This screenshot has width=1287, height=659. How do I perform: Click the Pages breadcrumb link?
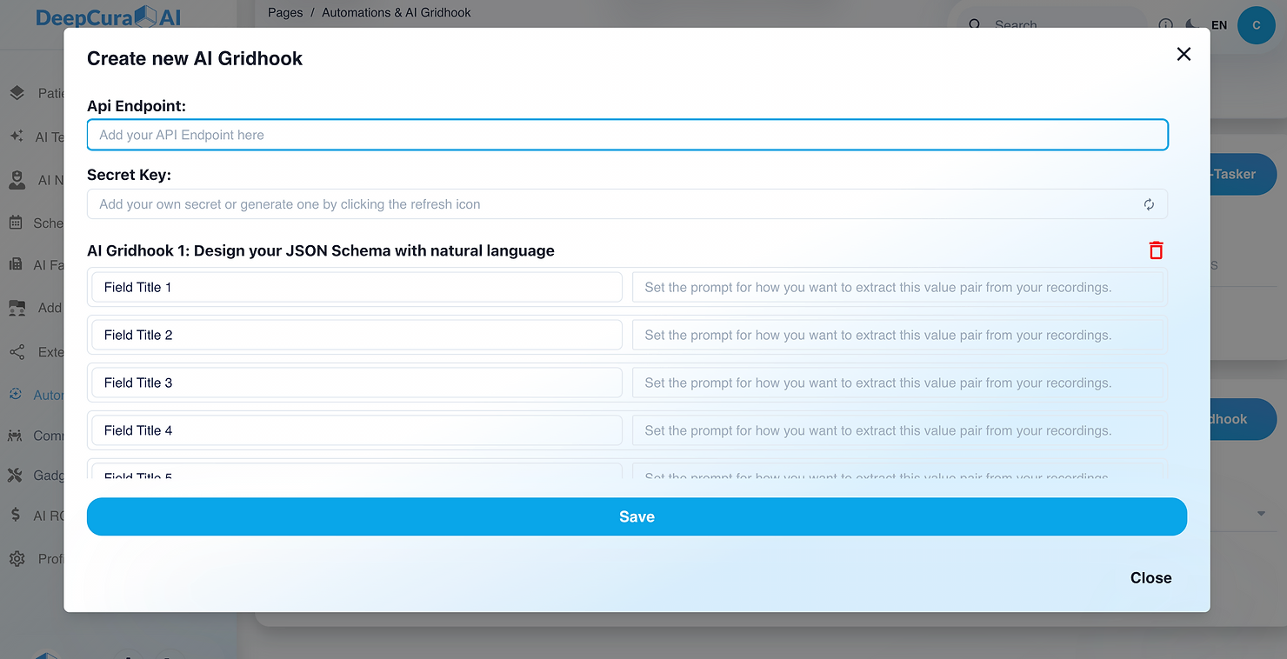(285, 13)
